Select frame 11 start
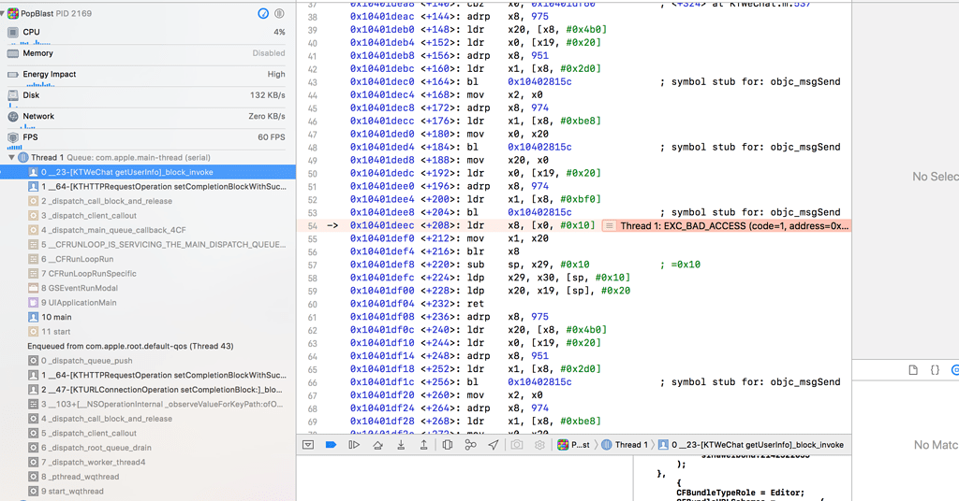This screenshot has width=959, height=501. 147,332
